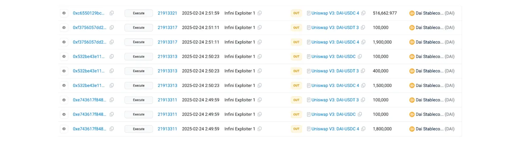Show details via eye icon in 400,000 row
The image size is (517, 148).
coord(64,71)
